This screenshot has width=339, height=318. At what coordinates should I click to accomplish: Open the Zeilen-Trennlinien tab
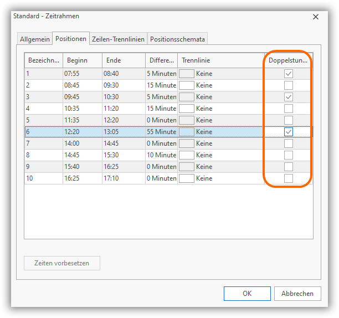tap(119, 39)
